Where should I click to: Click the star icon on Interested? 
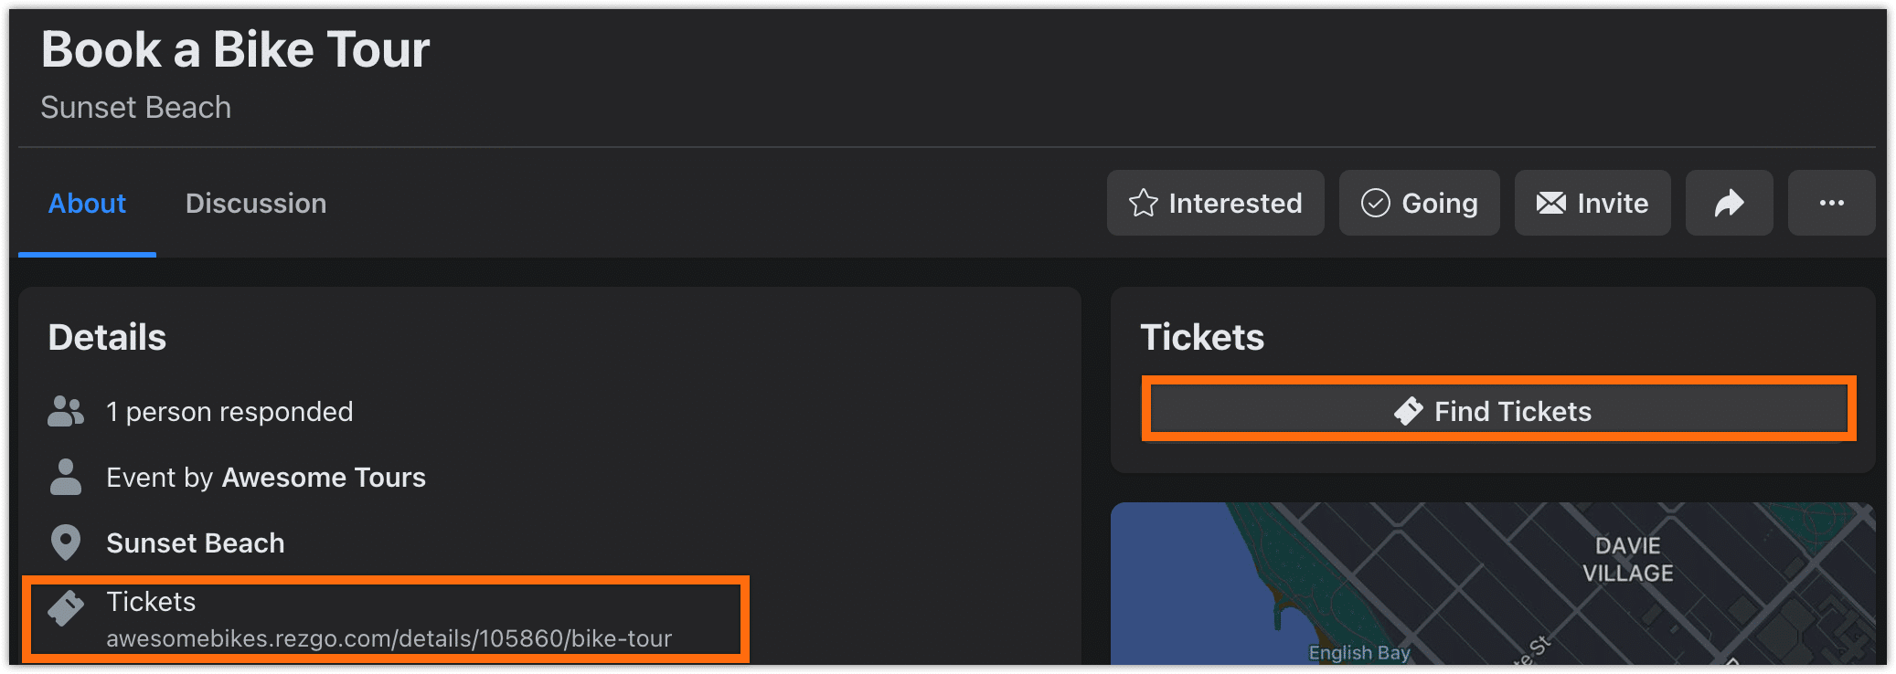[x=1143, y=203]
